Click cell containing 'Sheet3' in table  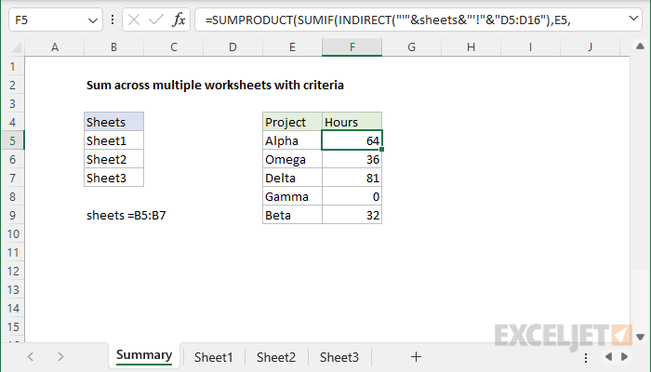tap(113, 178)
